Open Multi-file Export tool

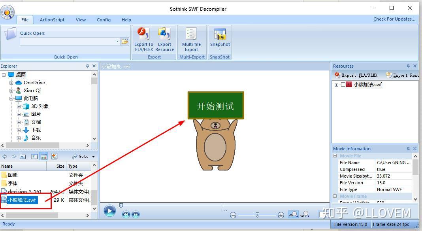tap(191, 40)
